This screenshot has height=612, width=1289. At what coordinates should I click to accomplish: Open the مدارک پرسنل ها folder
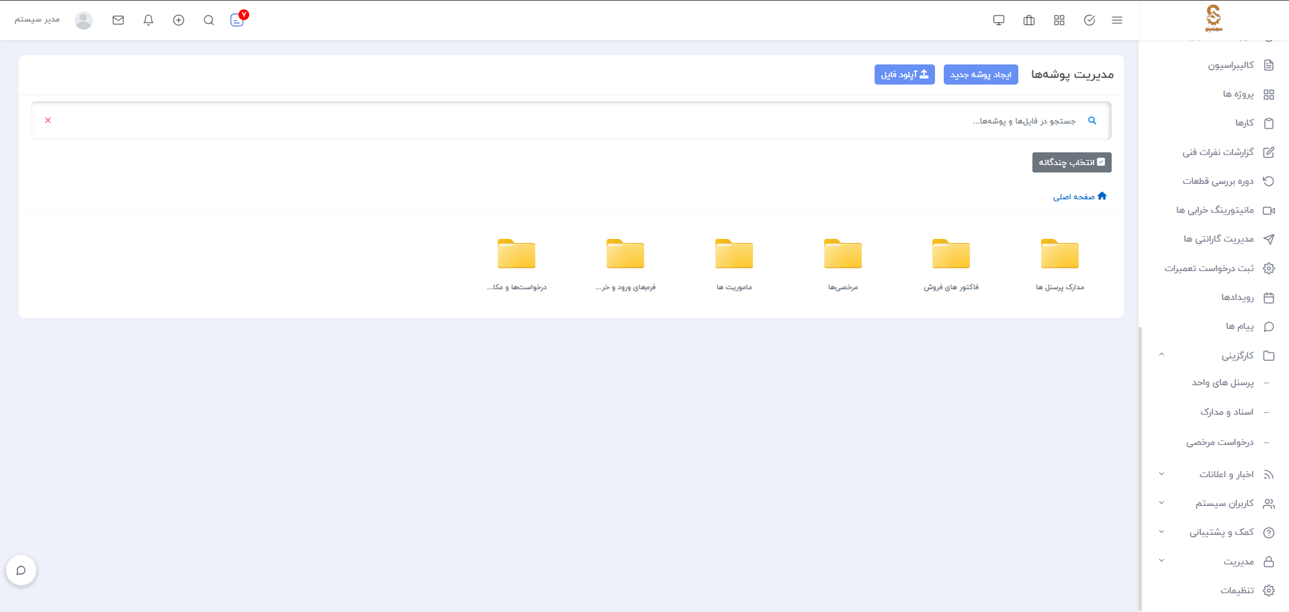pyautogui.click(x=1060, y=264)
